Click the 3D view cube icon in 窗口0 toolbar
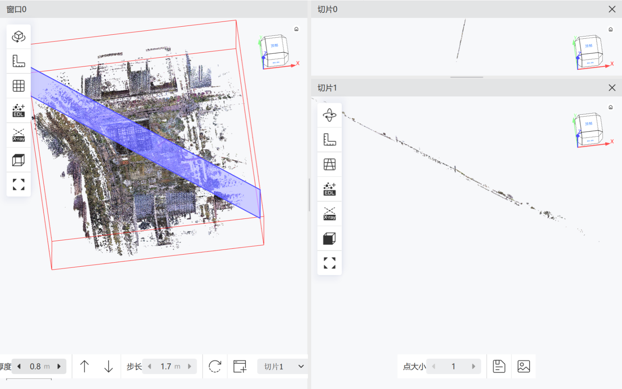622x389 pixels. click(18, 37)
